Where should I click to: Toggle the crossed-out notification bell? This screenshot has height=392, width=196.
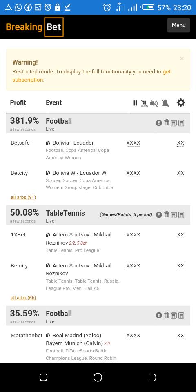(165, 103)
